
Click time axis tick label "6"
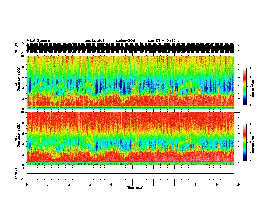click(154, 185)
